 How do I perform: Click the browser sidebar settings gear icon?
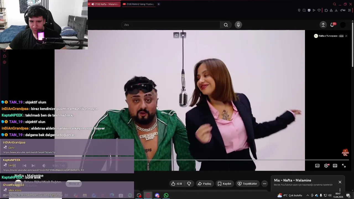point(4,62)
